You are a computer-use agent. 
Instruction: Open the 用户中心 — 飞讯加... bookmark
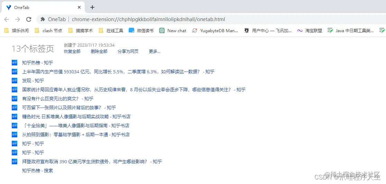click(x=268, y=30)
